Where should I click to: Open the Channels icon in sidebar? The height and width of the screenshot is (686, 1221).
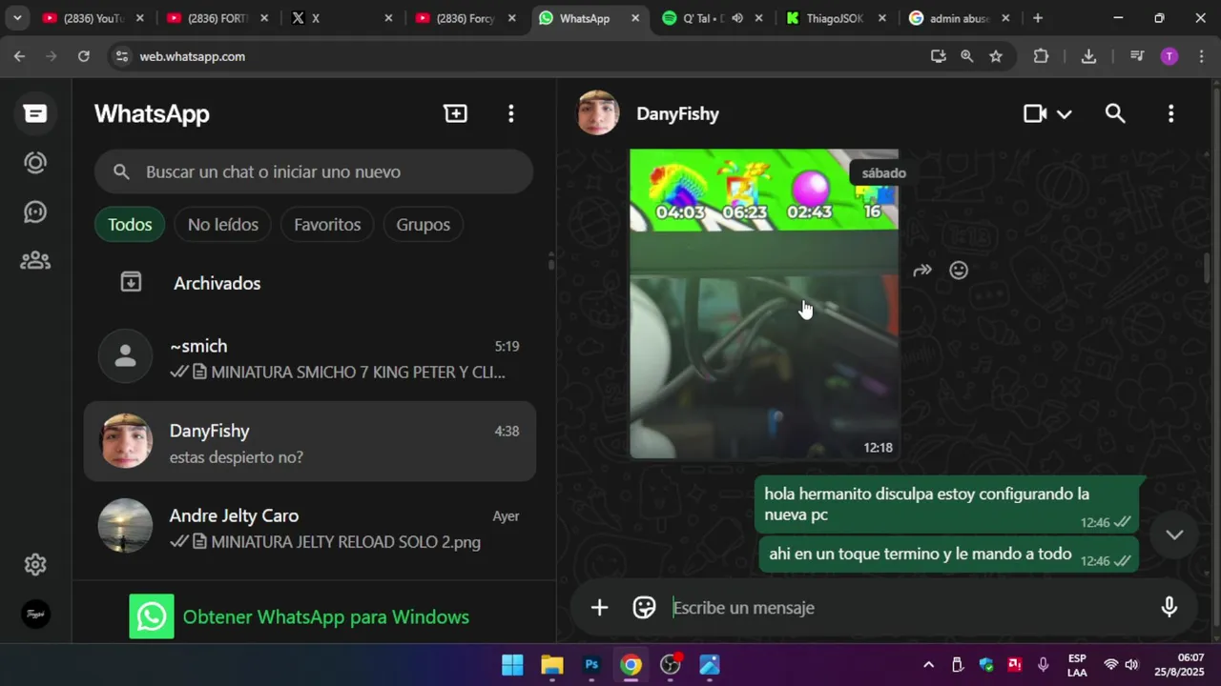tap(35, 212)
